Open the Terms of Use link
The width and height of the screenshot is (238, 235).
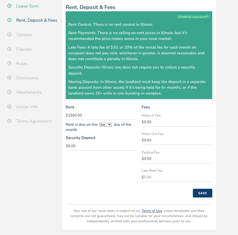coord(152,211)
